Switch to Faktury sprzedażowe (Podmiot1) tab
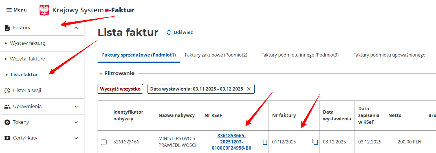 [139, 55]
